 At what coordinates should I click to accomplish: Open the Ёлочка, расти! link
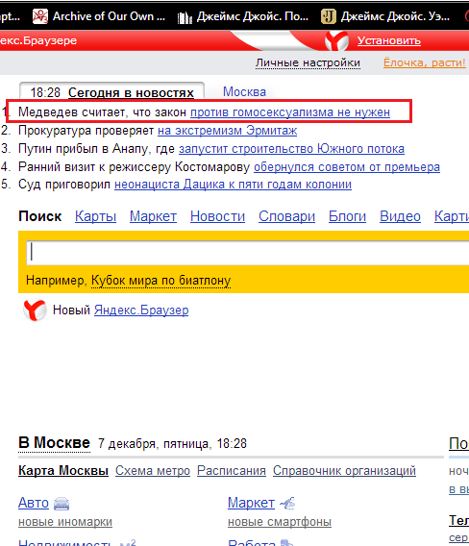click(x=425, y=62)
